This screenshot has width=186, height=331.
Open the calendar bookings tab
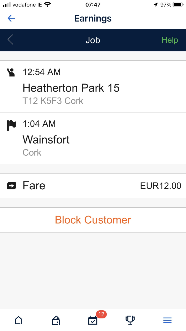(93, 321)
